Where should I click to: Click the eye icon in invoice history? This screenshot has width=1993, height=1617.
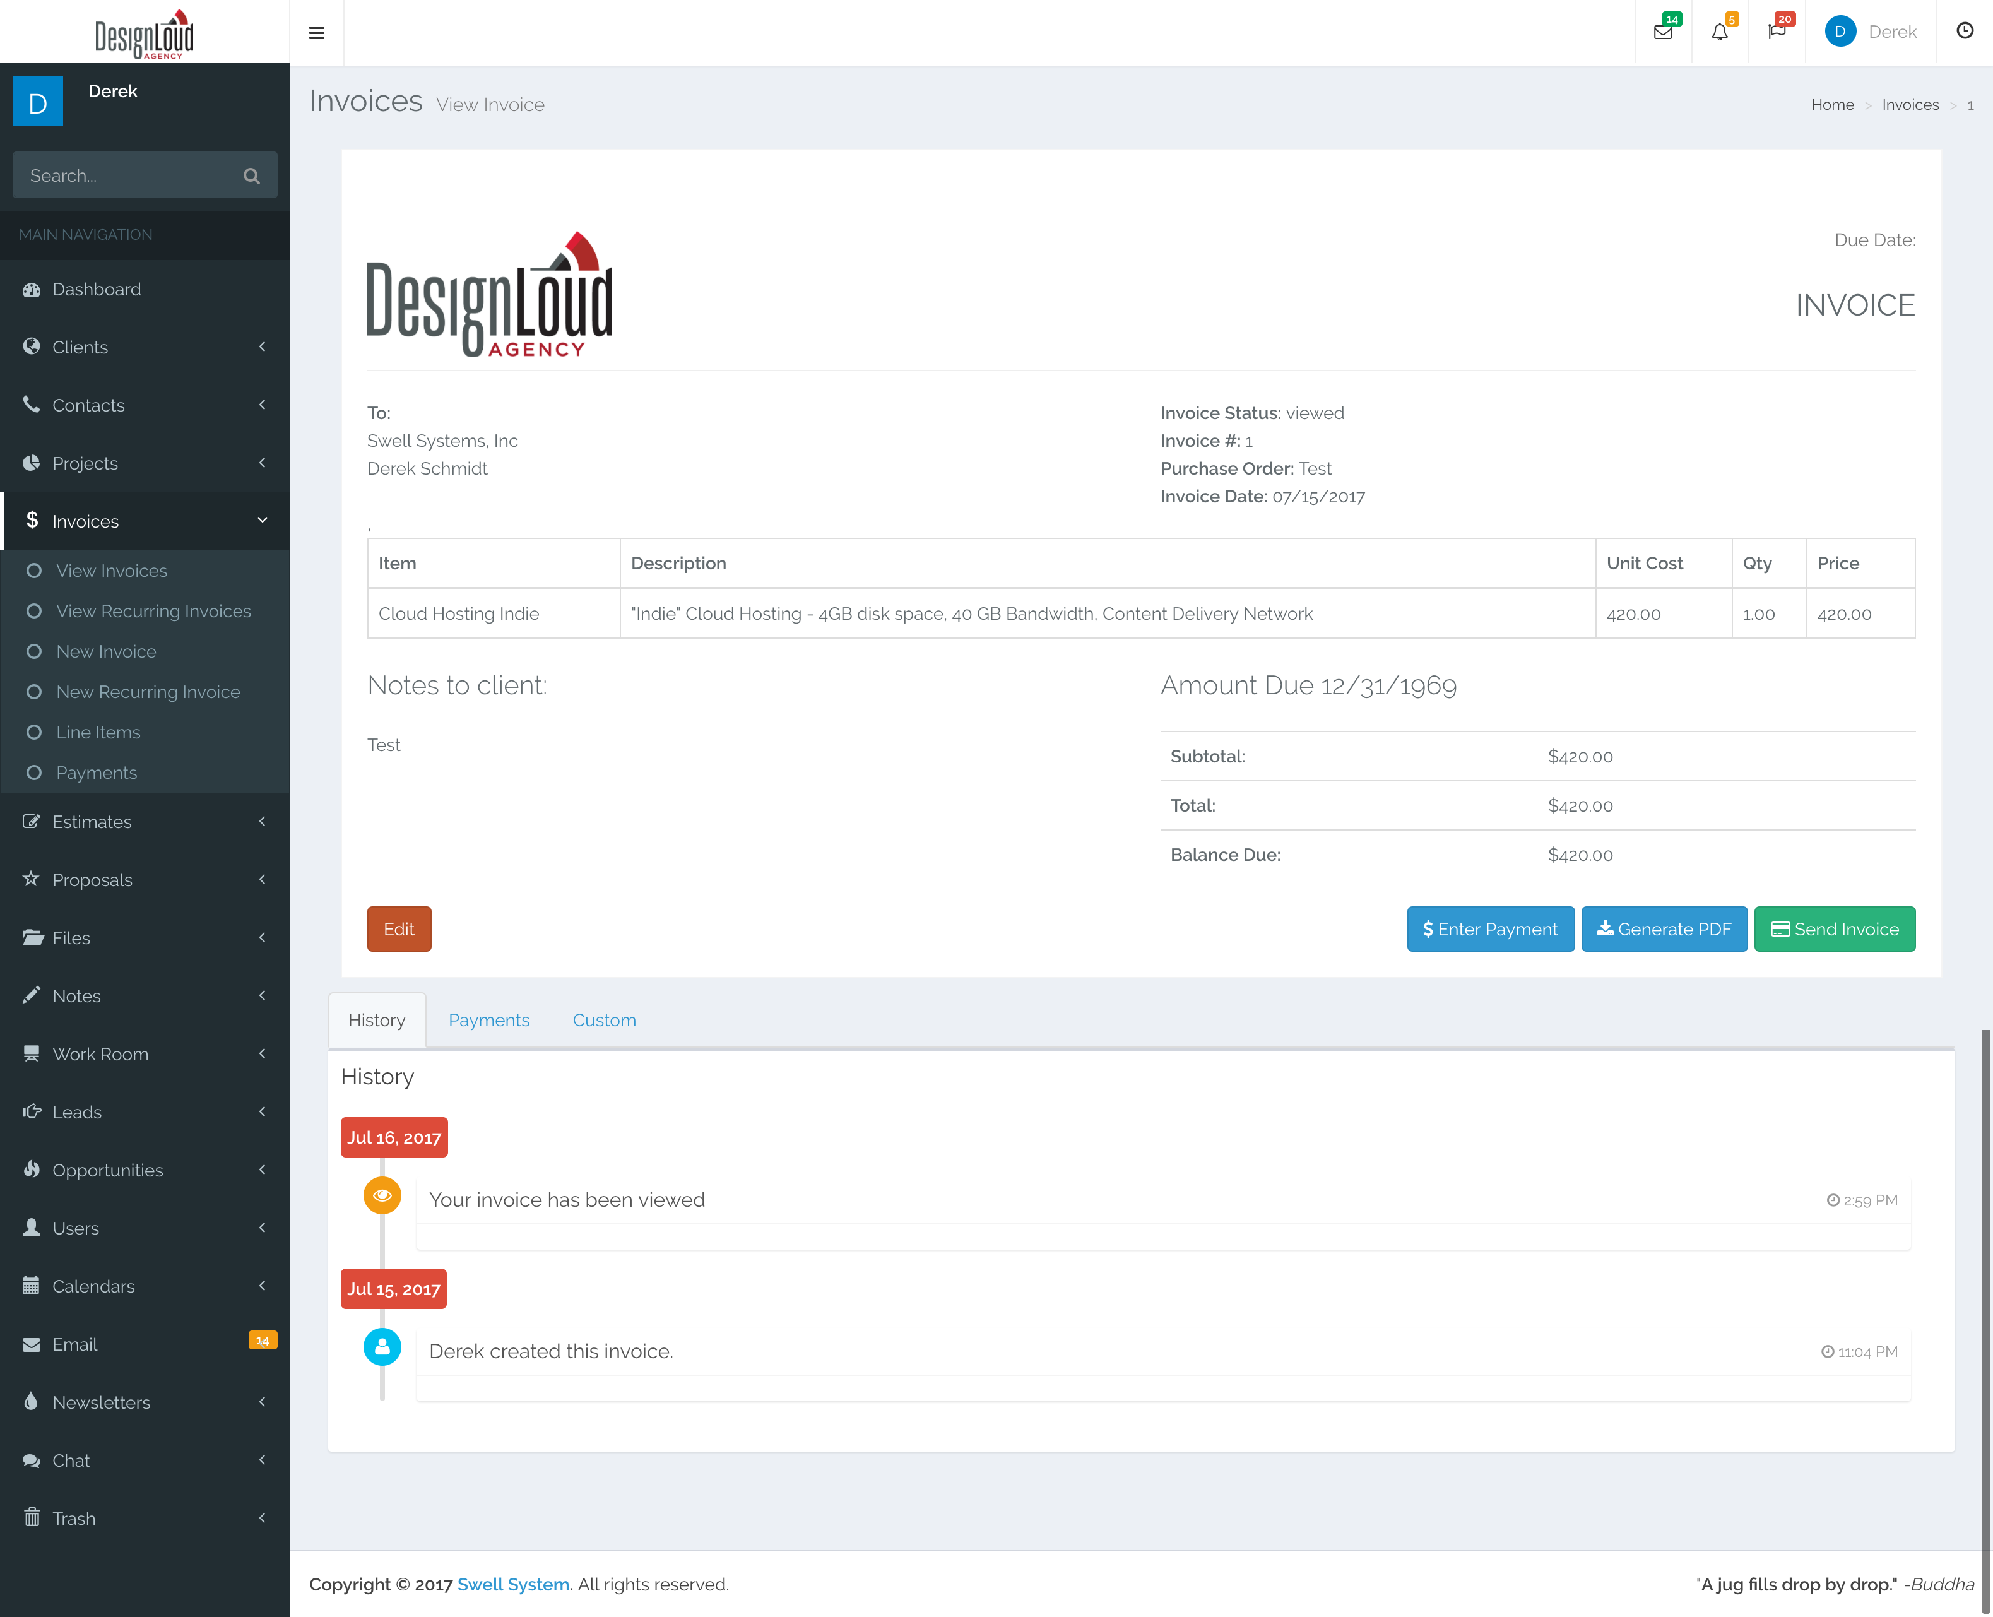click(382, 1195)
